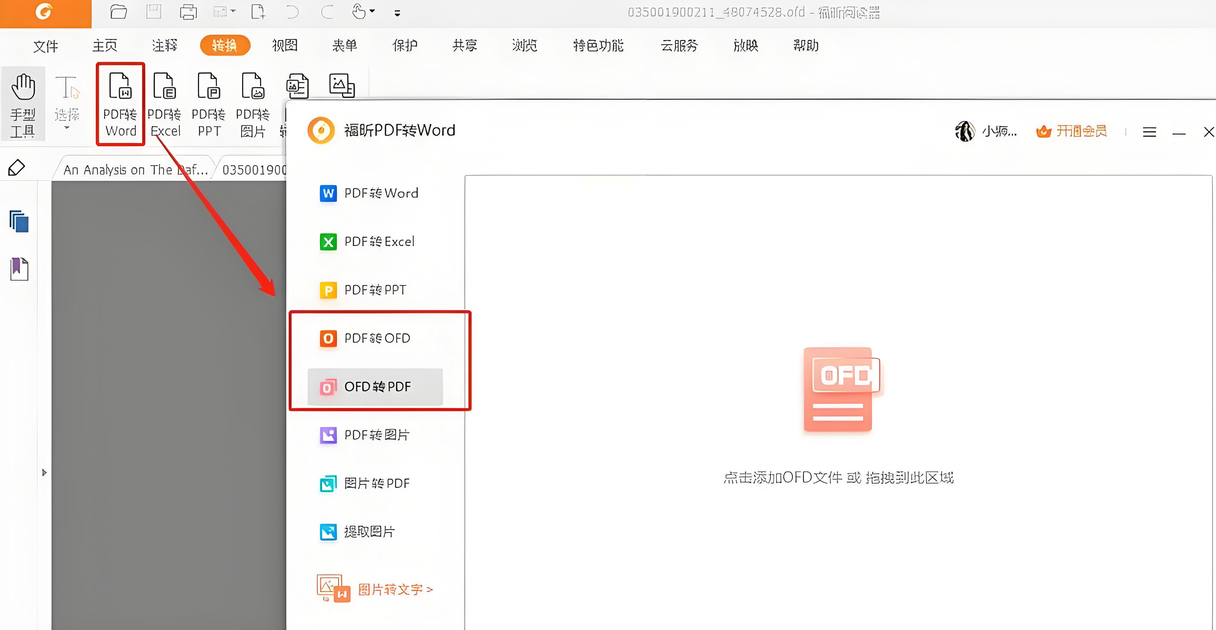Expand the left sidebar panel arrow

[x=44, y=472]
